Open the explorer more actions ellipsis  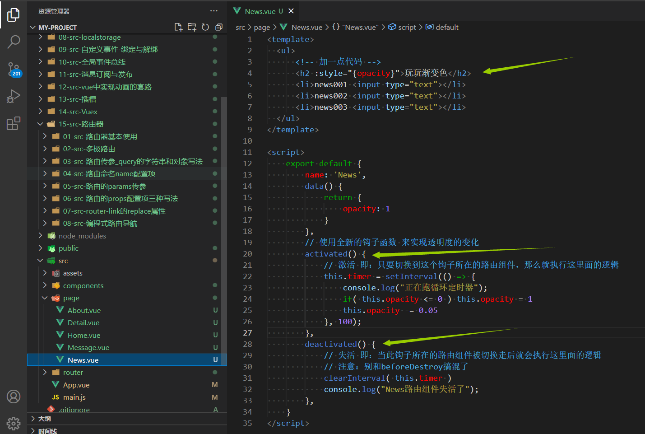(x=214, y=11)
